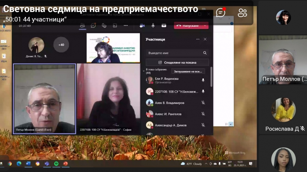Image resolution: width=307 pixels, height=172 pixels.
Task: Toggle microphone icon for 2207108: 108 СУ row
Action: (203, 92)
